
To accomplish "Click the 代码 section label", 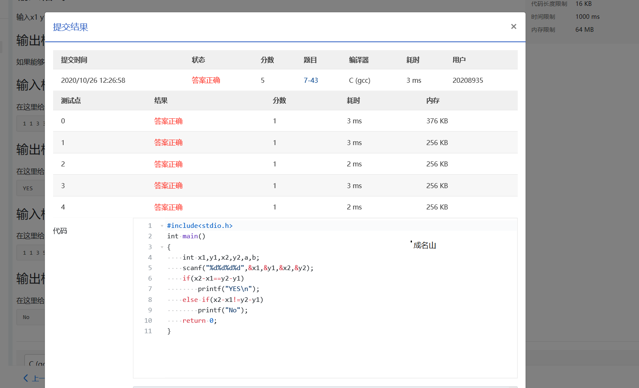I will point(60,231).
